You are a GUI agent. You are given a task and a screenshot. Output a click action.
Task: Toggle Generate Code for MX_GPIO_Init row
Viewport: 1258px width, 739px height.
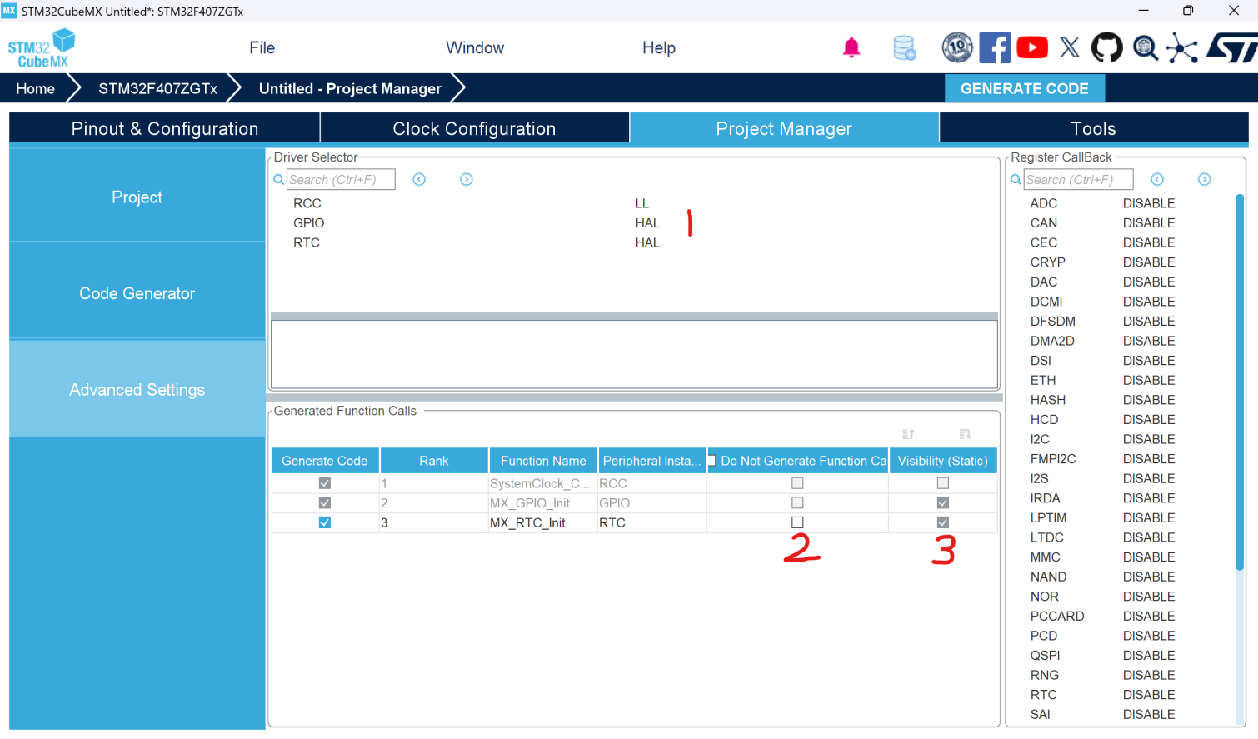click(325, 503)
